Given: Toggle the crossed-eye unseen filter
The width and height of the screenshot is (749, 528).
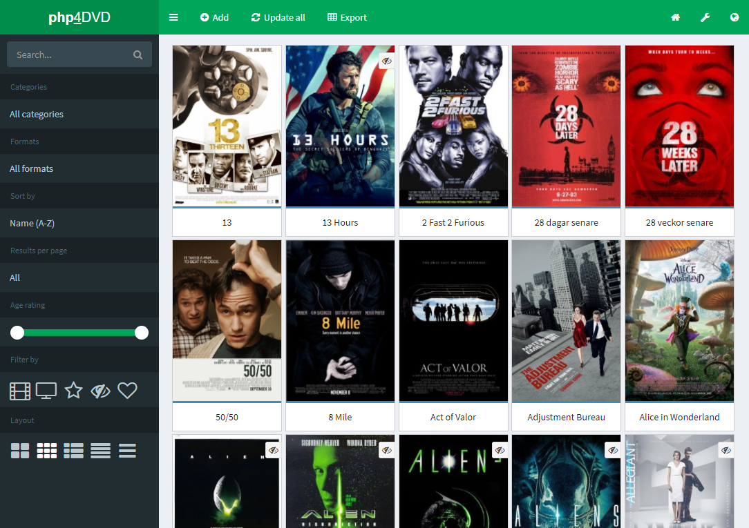Looking at the screenshot, I should [x=100, y=391].
